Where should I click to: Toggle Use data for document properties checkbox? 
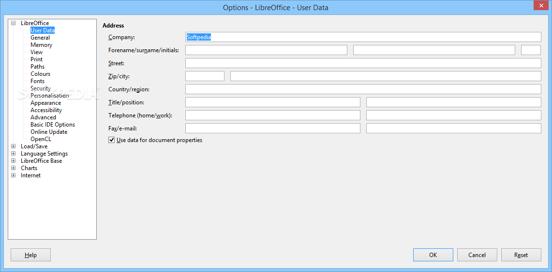(112, 140)
